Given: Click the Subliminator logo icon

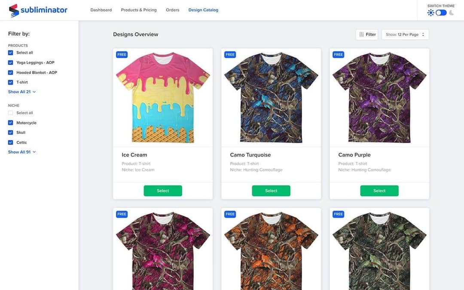Looking at the screenshot, I should [x=14, y=10].
